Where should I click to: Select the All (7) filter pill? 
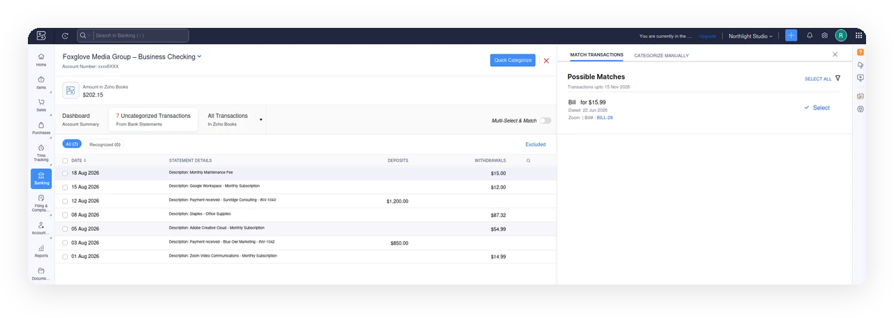pyautogui.click(x=72, y=144)
